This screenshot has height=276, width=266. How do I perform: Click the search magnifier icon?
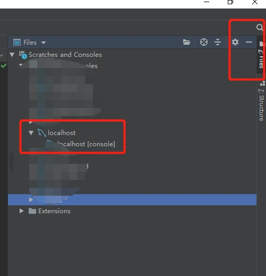[x=260, y=28]
